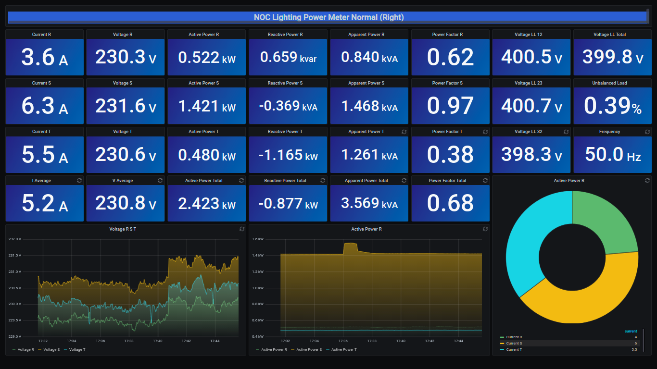Toggle Current S entry in donut legend
The width and height of the screenshot is (657, 369).
(x=514, y=343)
